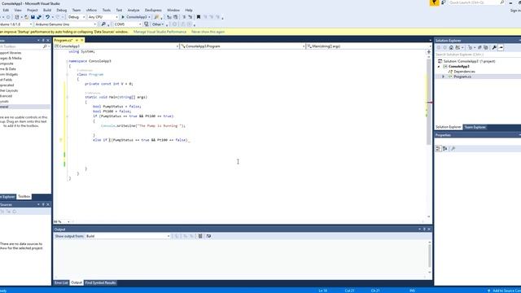This screenshot has width=521, height=293.
Task: Pin the Program.cs tab
Action: (x=77, y=40)
